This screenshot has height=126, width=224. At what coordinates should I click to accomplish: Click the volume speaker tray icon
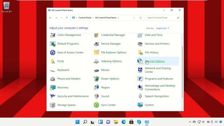click(x=203, y=122)
